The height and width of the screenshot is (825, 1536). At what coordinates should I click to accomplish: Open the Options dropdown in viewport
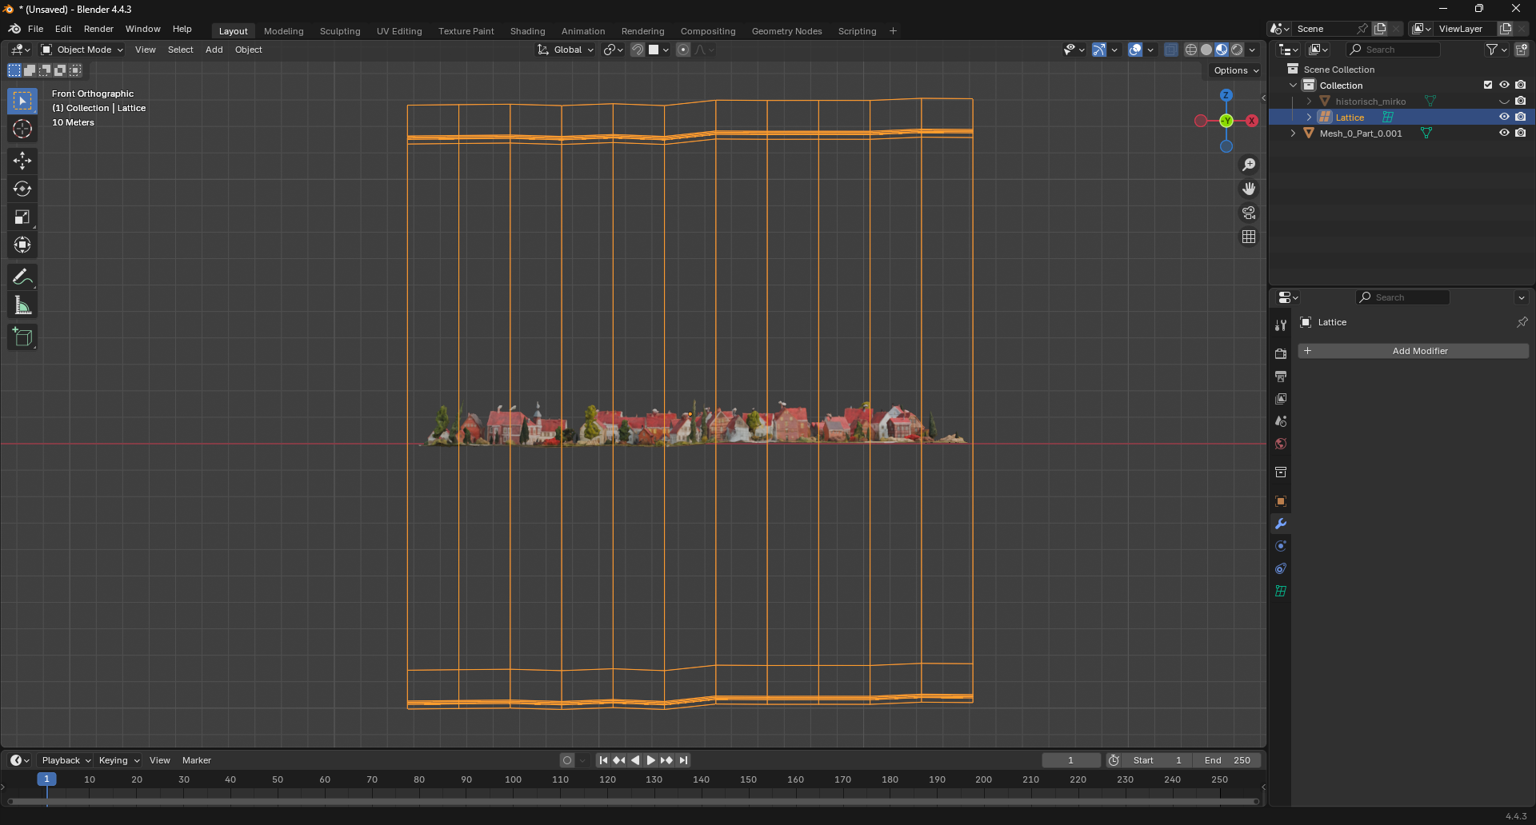[1234, 70]
